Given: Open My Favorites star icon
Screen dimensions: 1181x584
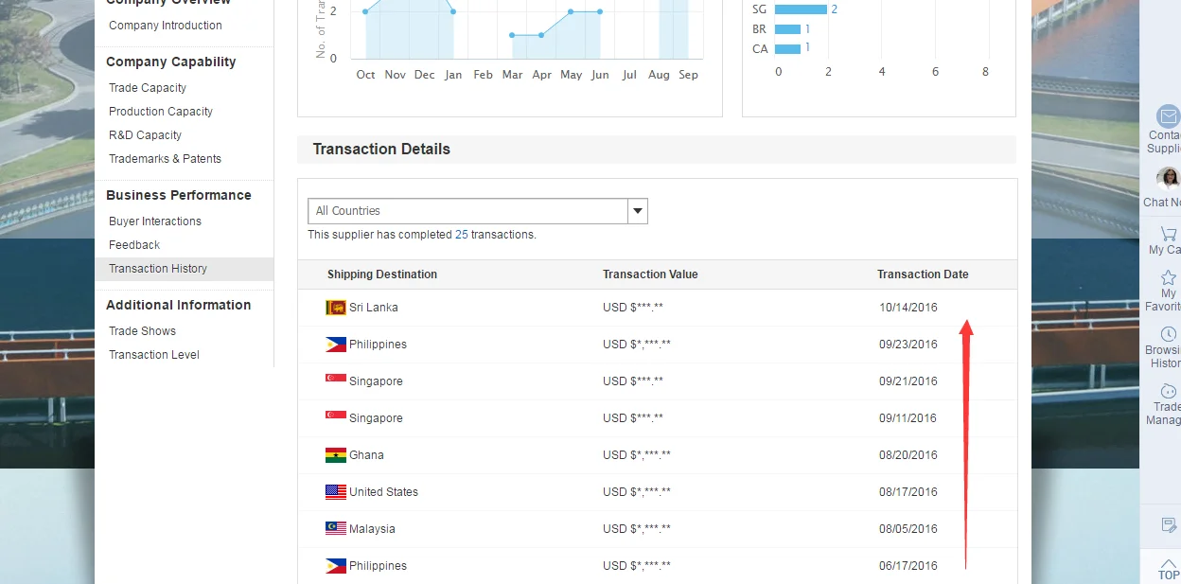Looking at the screenshot, I should tap(1169, 277).
